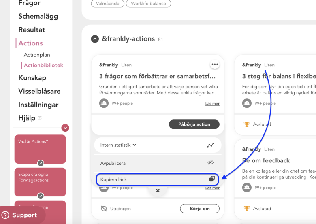Click the Support help question-mark button

point(5,215)
